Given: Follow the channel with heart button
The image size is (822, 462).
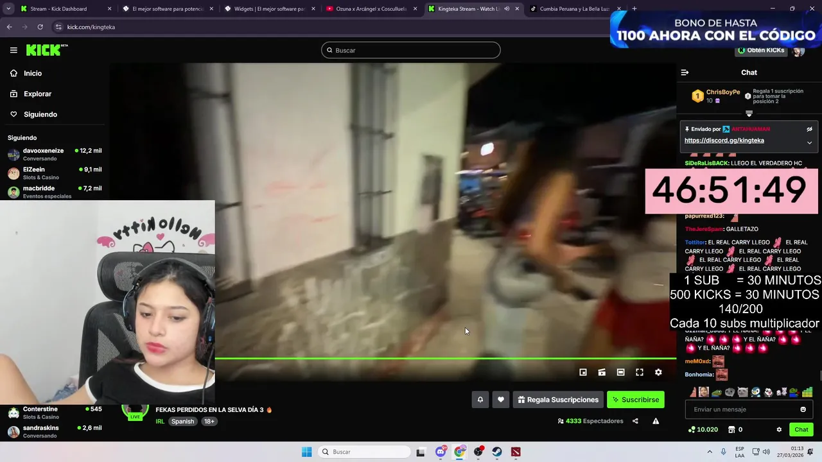Looking at the screenshot, I should [501, 400].
